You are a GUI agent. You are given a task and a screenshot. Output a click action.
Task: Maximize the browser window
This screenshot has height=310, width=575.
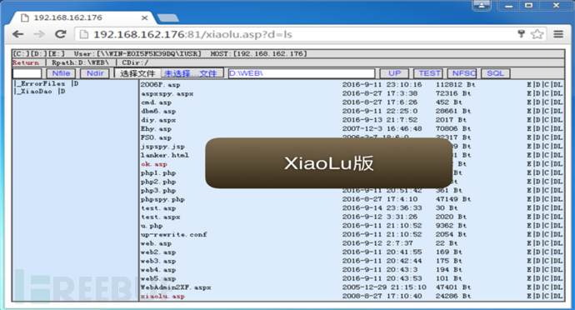pos(528,6)
